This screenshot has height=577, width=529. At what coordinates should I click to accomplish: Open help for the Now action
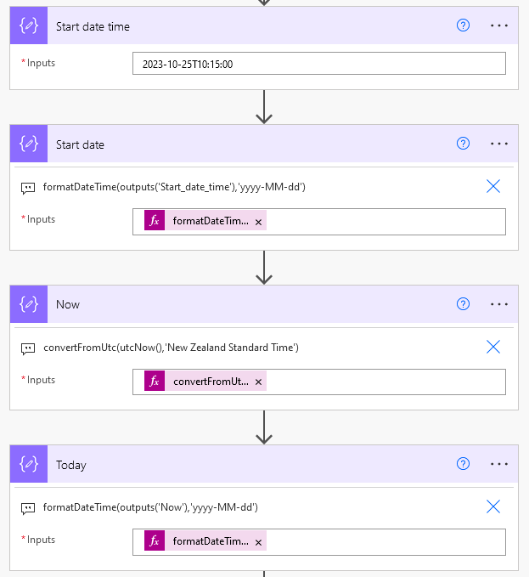[463, 304]
